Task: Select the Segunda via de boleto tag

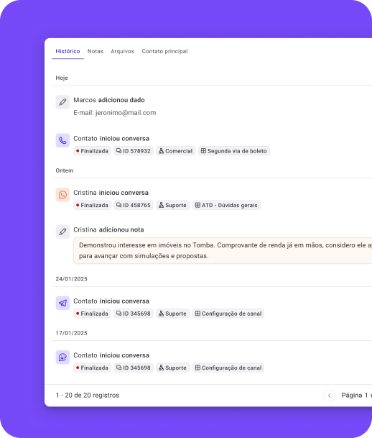Action: (x=234, y=151)
